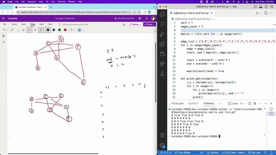Open the new terminal launch profile dropdown
Image resolution: width=276 pixels, height=155 pixels.
point(245,103)
